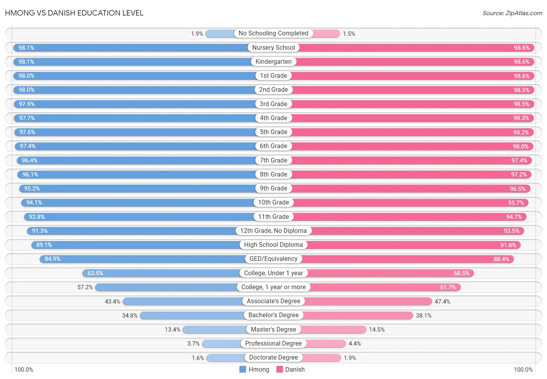Click the Hmong vs Danish Education Level title
The height and width of the screenshot is (379, 547).
coord(74,13)
